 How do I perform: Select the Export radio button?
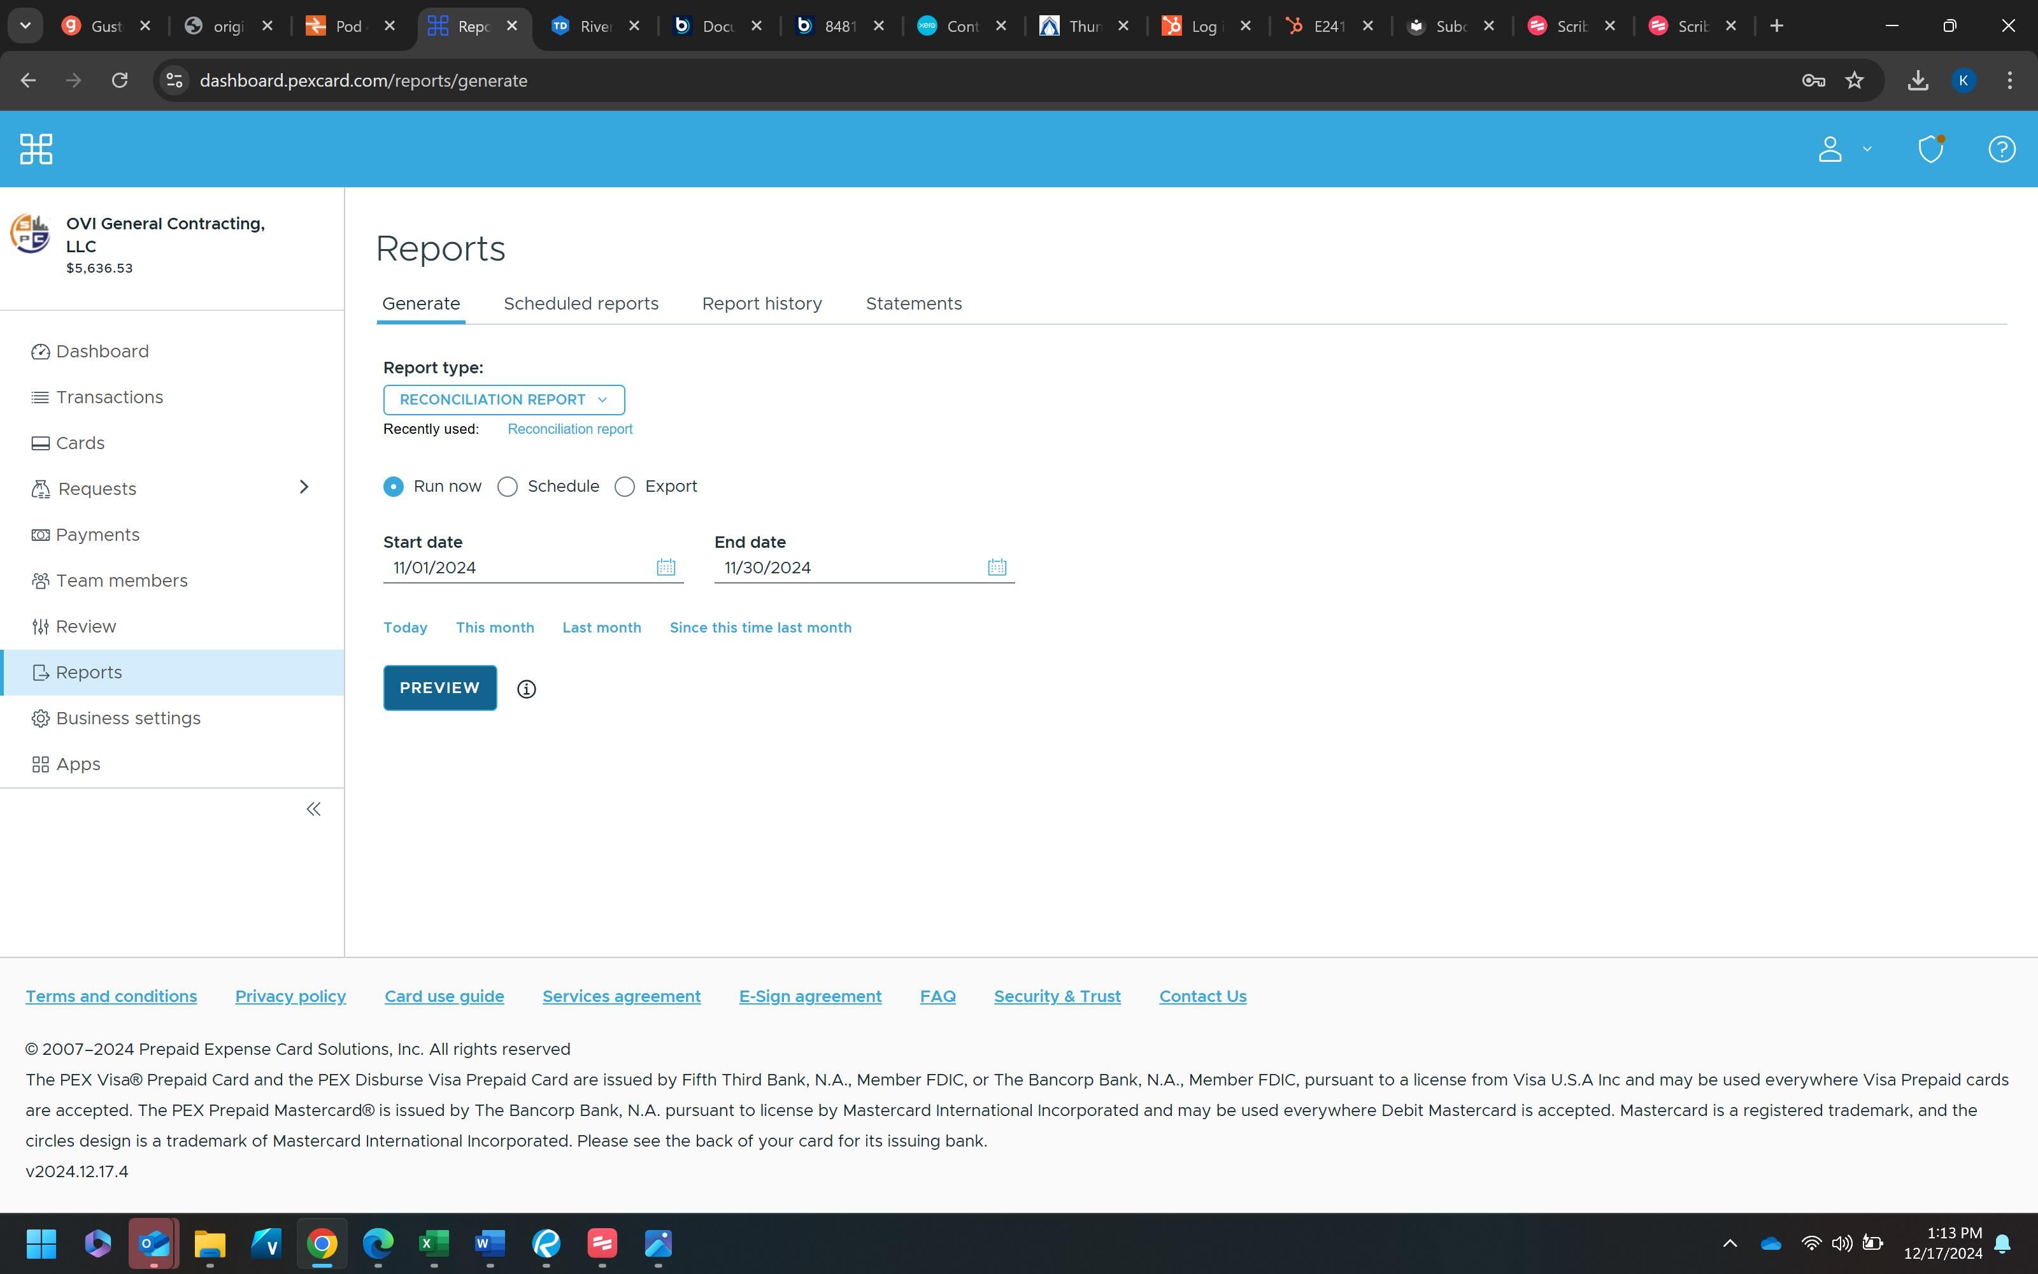pos(624,487)
